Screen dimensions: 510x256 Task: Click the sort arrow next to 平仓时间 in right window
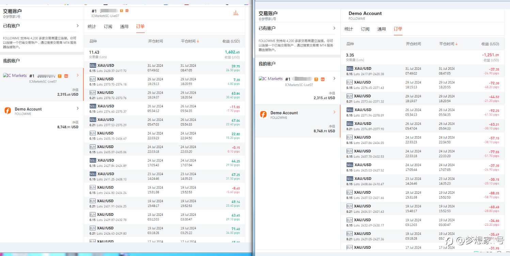[x=456, y=44]
